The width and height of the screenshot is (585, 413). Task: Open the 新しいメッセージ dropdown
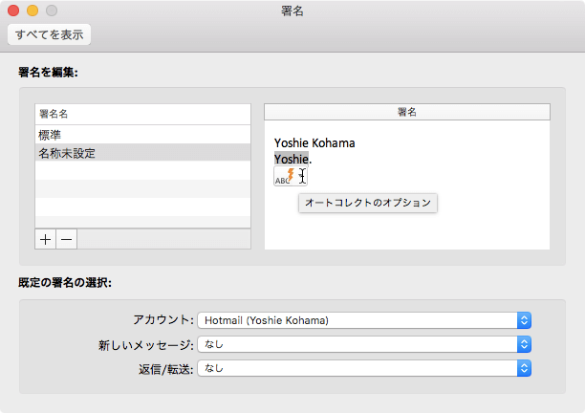(x=363, y=344)
